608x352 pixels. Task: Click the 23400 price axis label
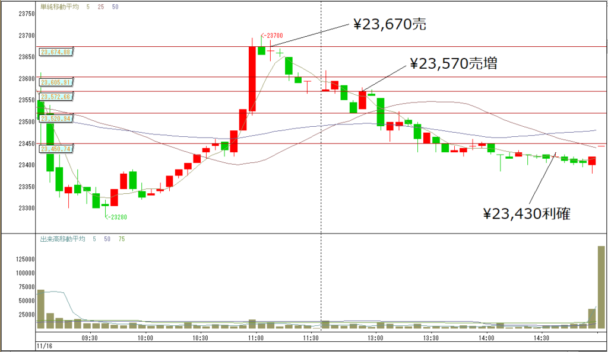pyautogui.click(x=27, y=165)
